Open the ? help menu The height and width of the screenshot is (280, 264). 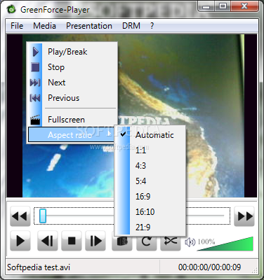152,26
